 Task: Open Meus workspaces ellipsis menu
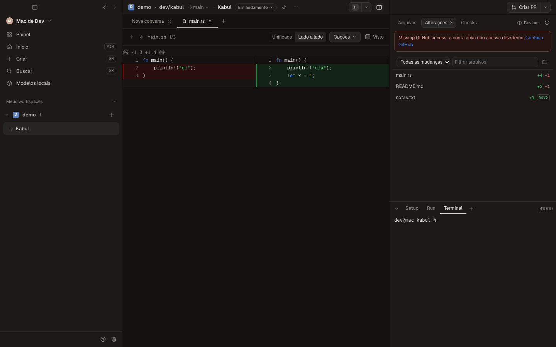114,101
